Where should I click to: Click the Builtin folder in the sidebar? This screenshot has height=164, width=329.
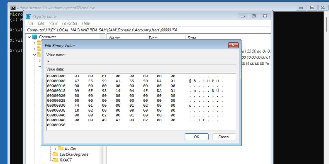click(70, 148)
